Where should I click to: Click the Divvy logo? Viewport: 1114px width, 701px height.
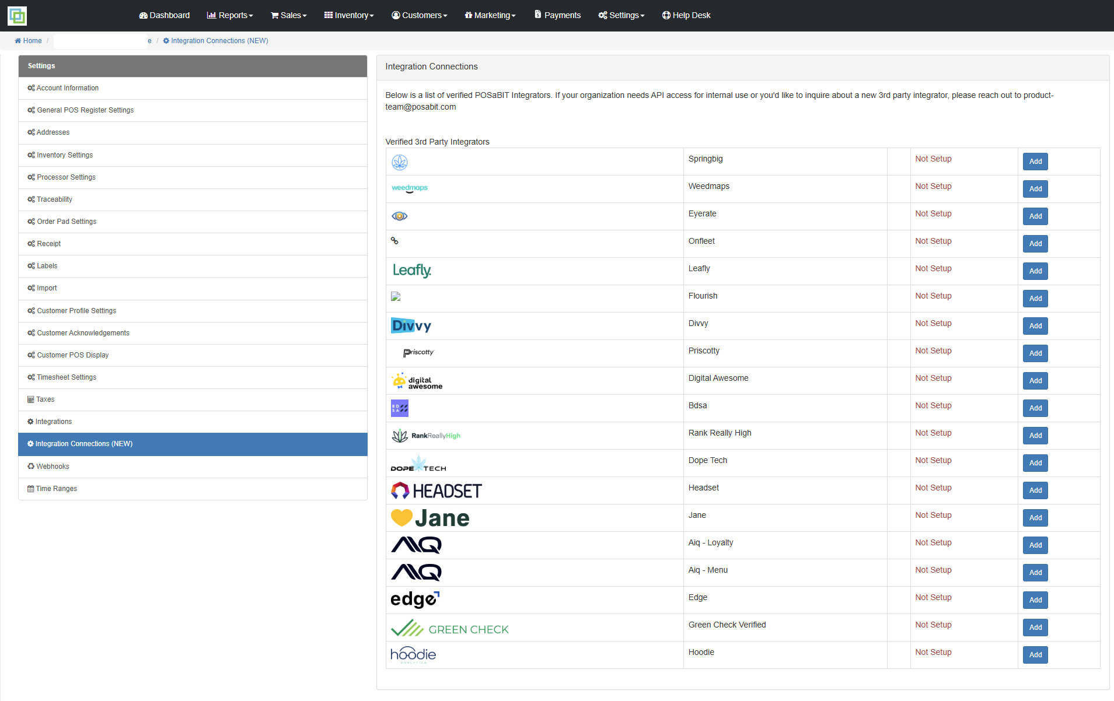[x=411, y=325]
